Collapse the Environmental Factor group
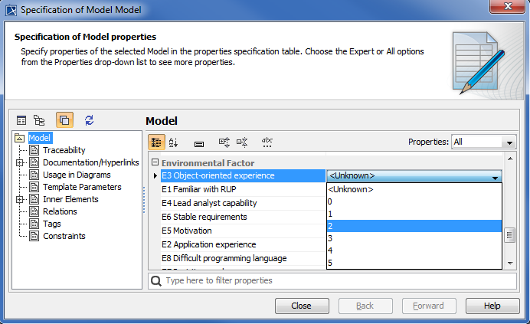Viewport: 530px width, 324px height. 155,162
